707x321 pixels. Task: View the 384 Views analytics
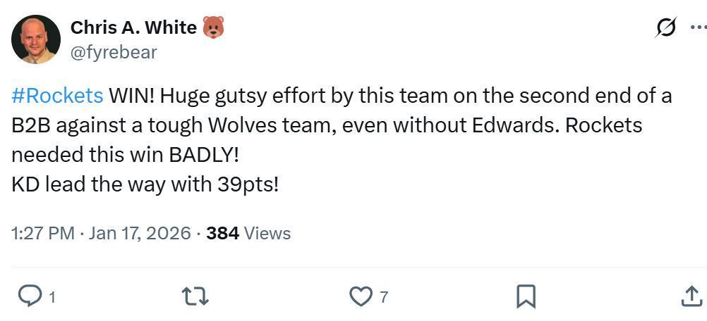248,233
